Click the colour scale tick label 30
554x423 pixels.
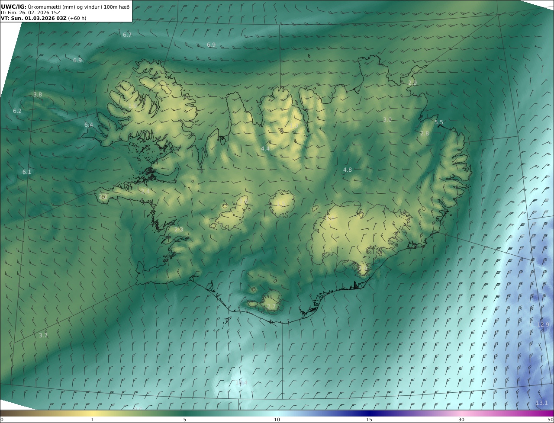(461, 420)
